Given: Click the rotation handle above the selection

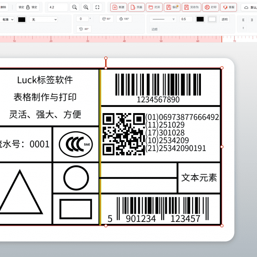Looking at the screenshot, I should (x=106, y=58).
